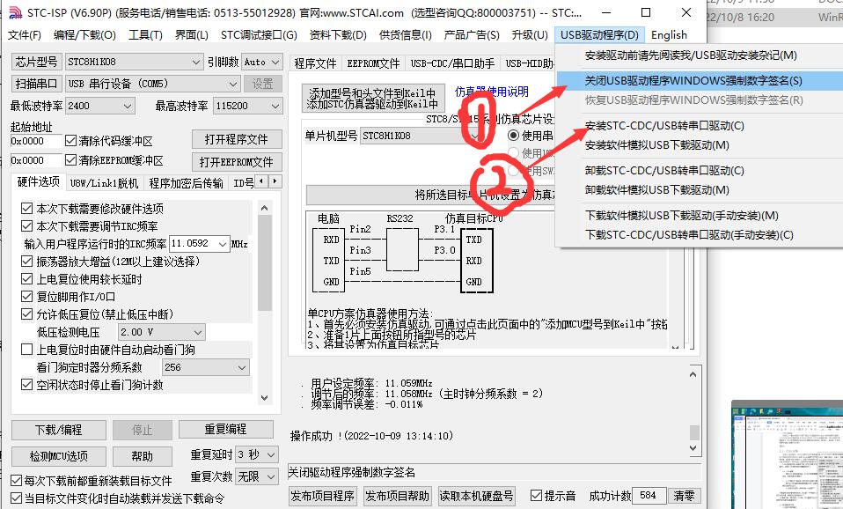Click the output log scroll-up arrow
This screenshot has height=509, width=843.
[693, 374]
